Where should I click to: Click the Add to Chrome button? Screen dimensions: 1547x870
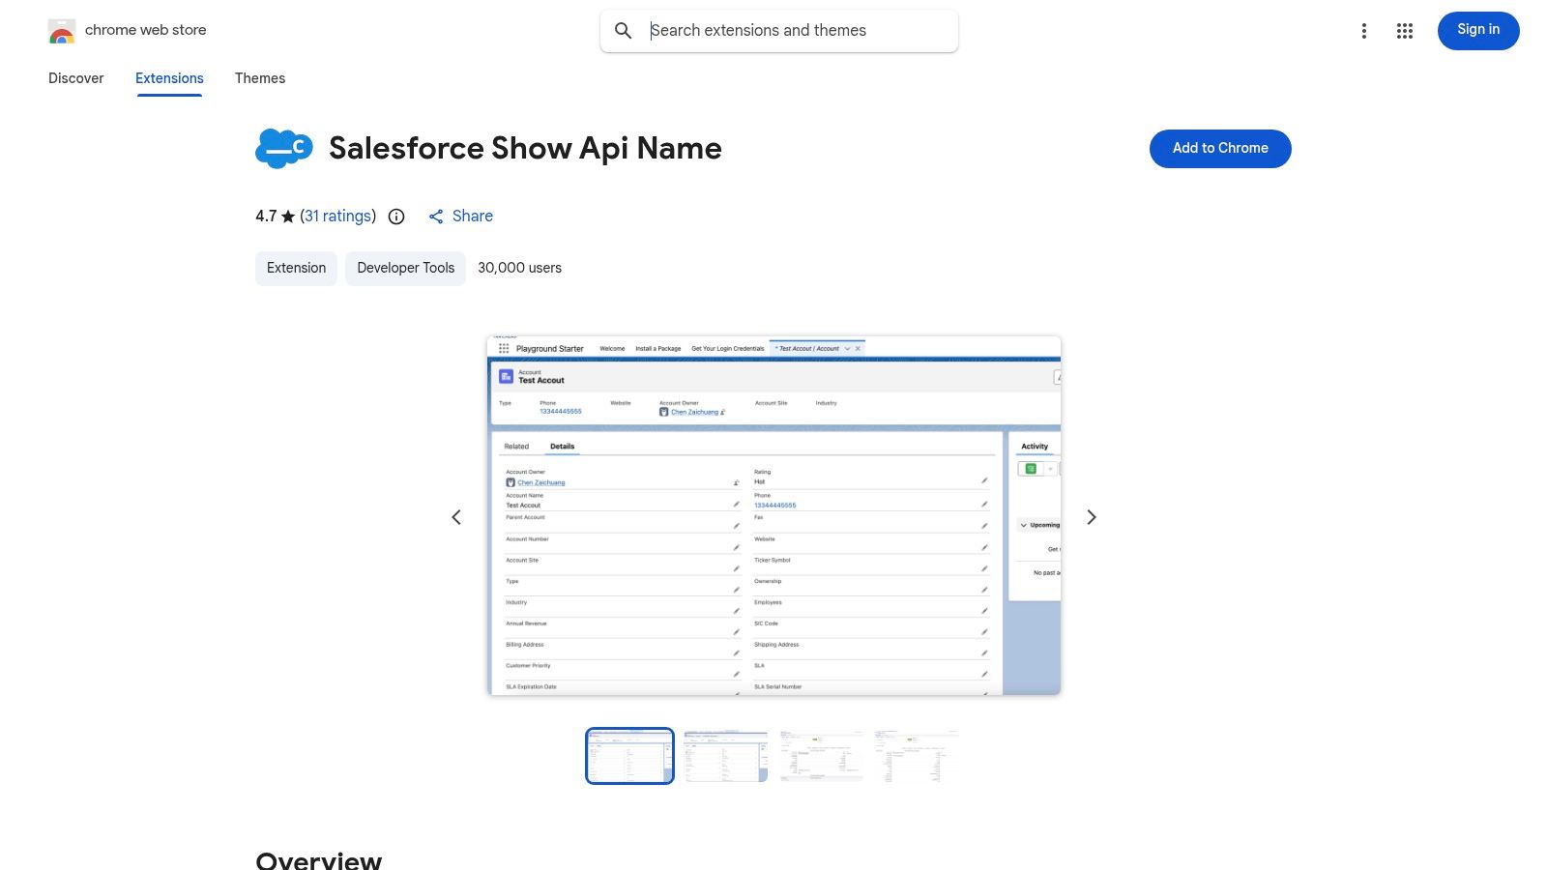(x=1219, y=148)
